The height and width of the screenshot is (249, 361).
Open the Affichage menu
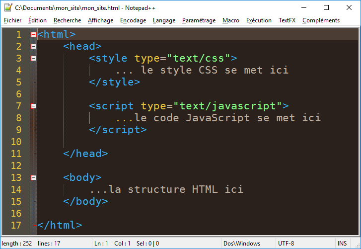coord(101,20)
